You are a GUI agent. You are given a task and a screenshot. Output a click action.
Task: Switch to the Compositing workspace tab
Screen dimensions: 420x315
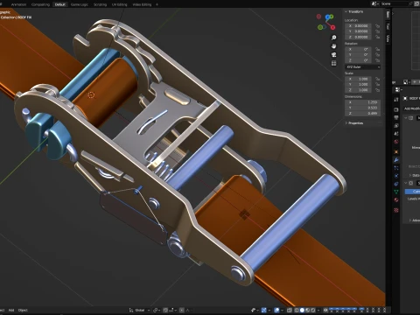(x=40, y=4)
